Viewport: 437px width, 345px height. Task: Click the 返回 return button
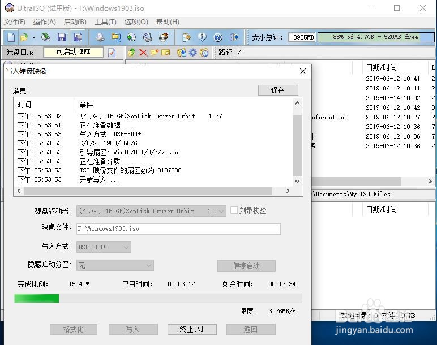pos(251,329)
